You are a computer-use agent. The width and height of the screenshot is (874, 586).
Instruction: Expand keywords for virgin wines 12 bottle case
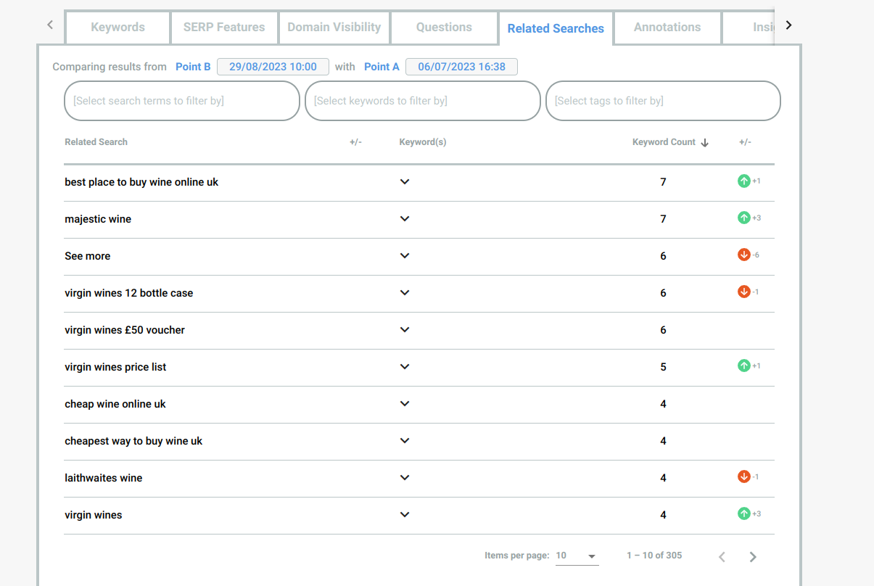pos(405,293)
